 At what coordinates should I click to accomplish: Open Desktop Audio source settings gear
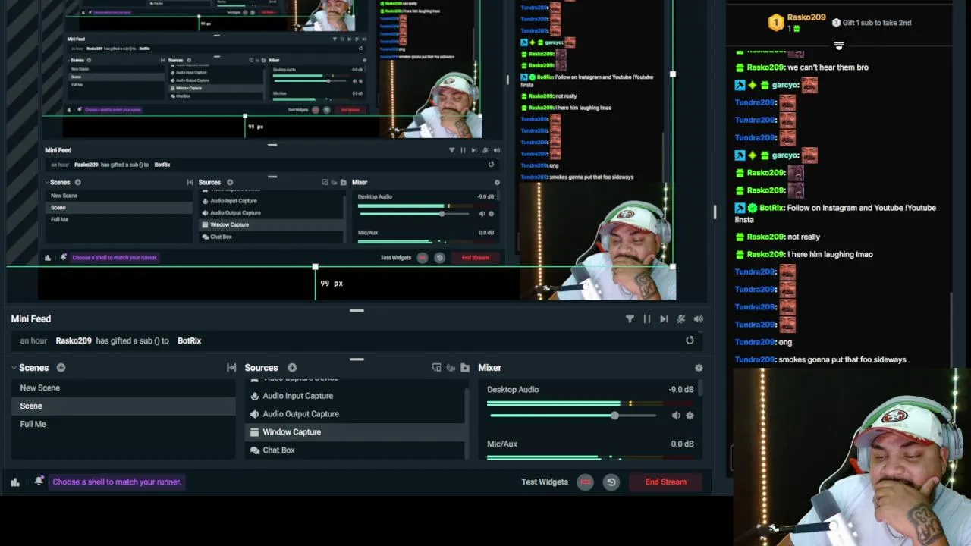pos(690,416)
